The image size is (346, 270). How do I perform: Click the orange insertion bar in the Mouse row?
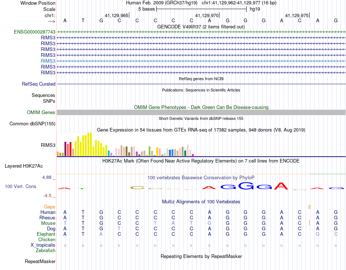click(x=309, y=223)
